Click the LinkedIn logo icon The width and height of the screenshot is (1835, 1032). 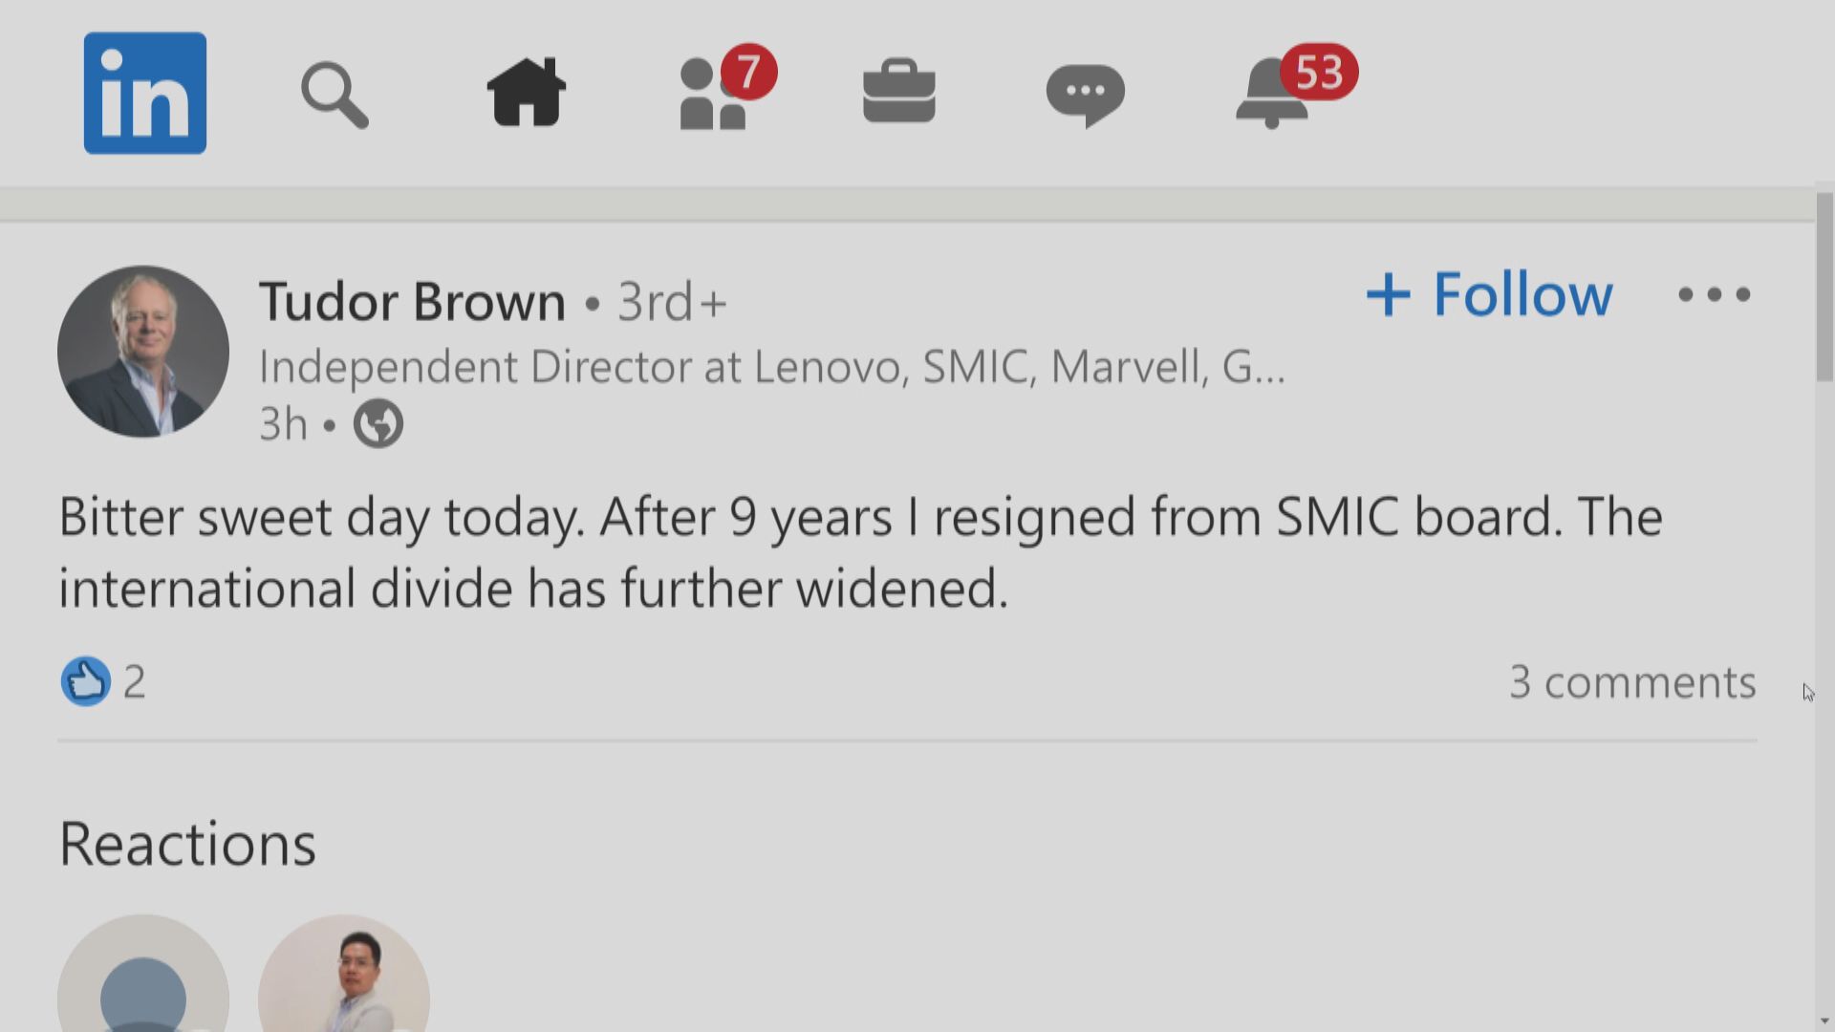point(145,93)
